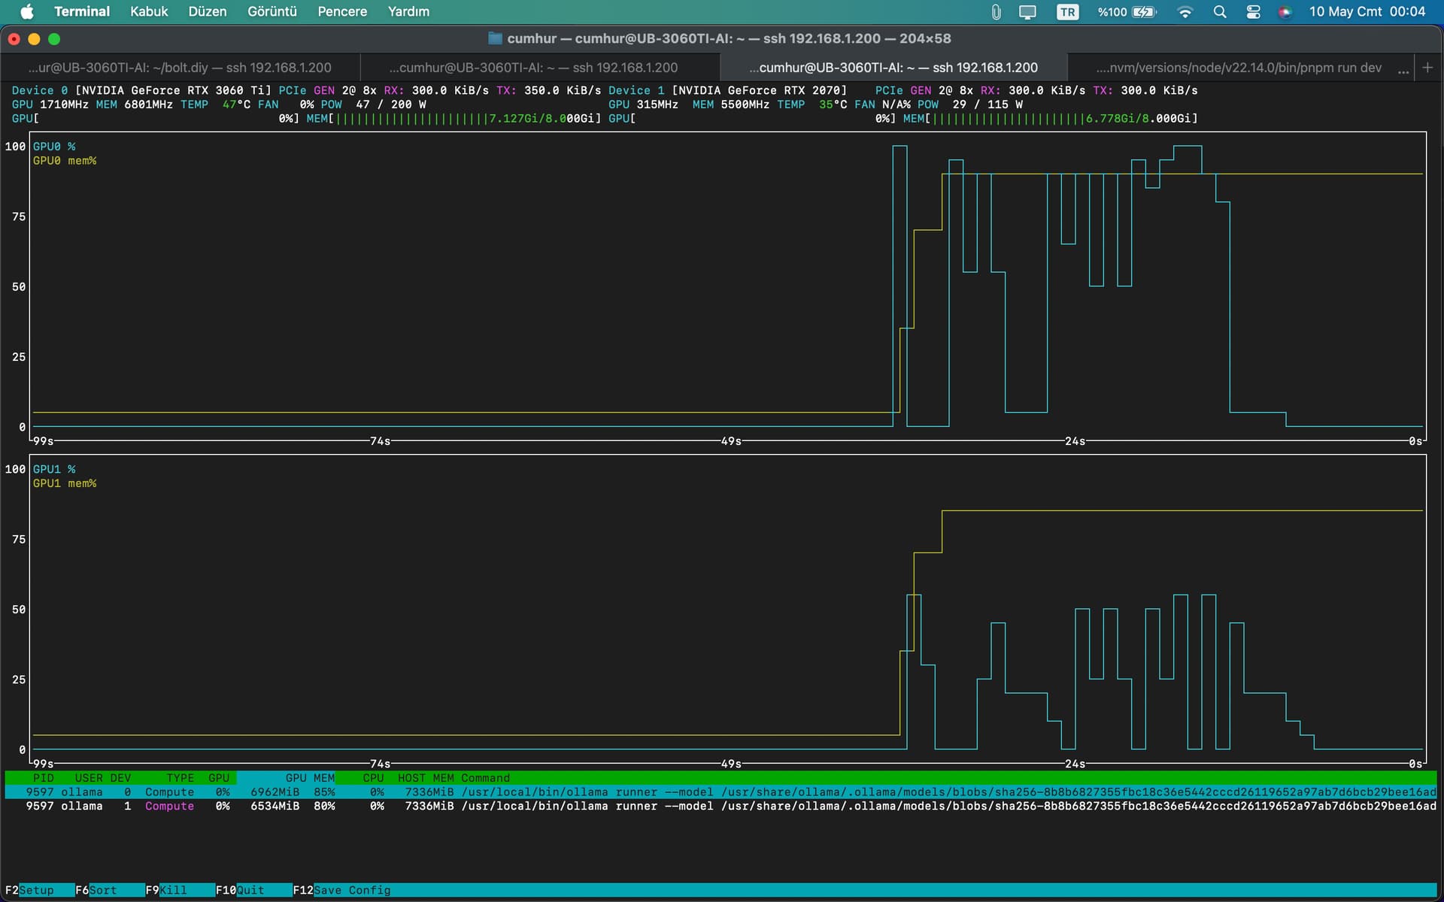Open the Control Center icon
Image resolution: width=1444 pixels, height=902 pixels.
[x=1253, y=11]
